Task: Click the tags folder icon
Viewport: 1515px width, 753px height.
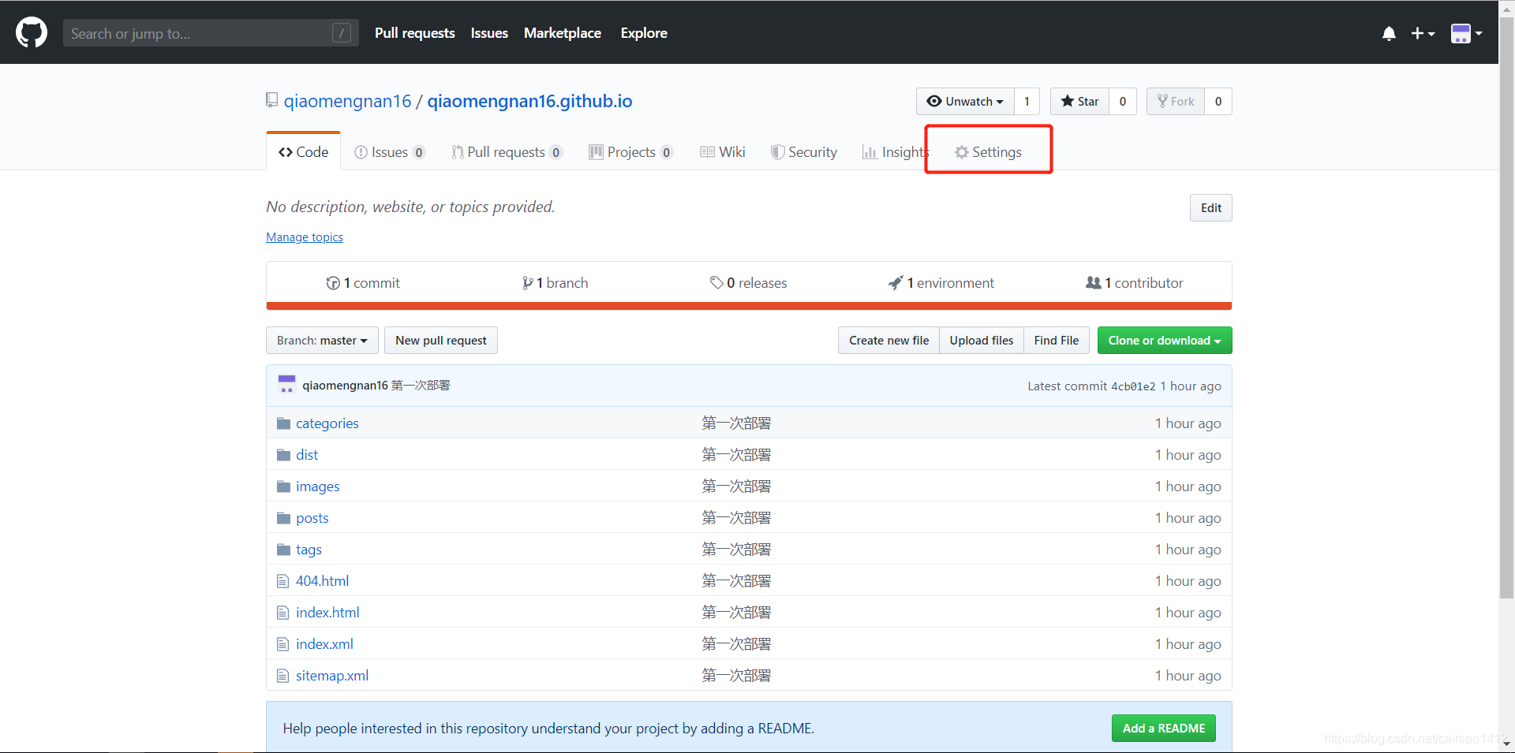Action: click(x=284, y=550)
